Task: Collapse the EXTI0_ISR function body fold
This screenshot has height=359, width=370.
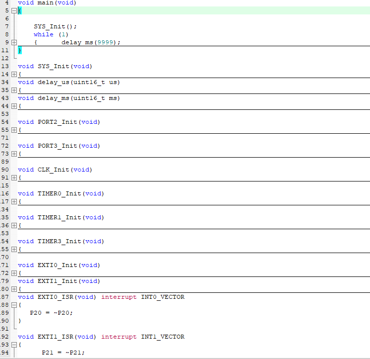Action: pyautogui.click(x=14, y=305)
